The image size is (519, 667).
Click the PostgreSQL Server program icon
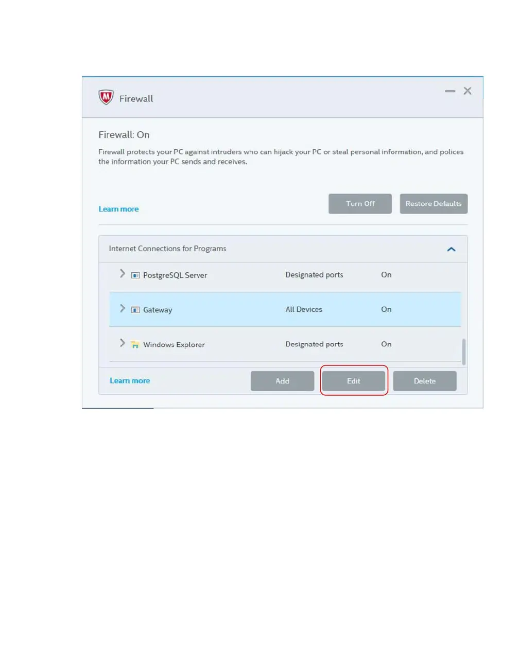[x=135, y=275]
